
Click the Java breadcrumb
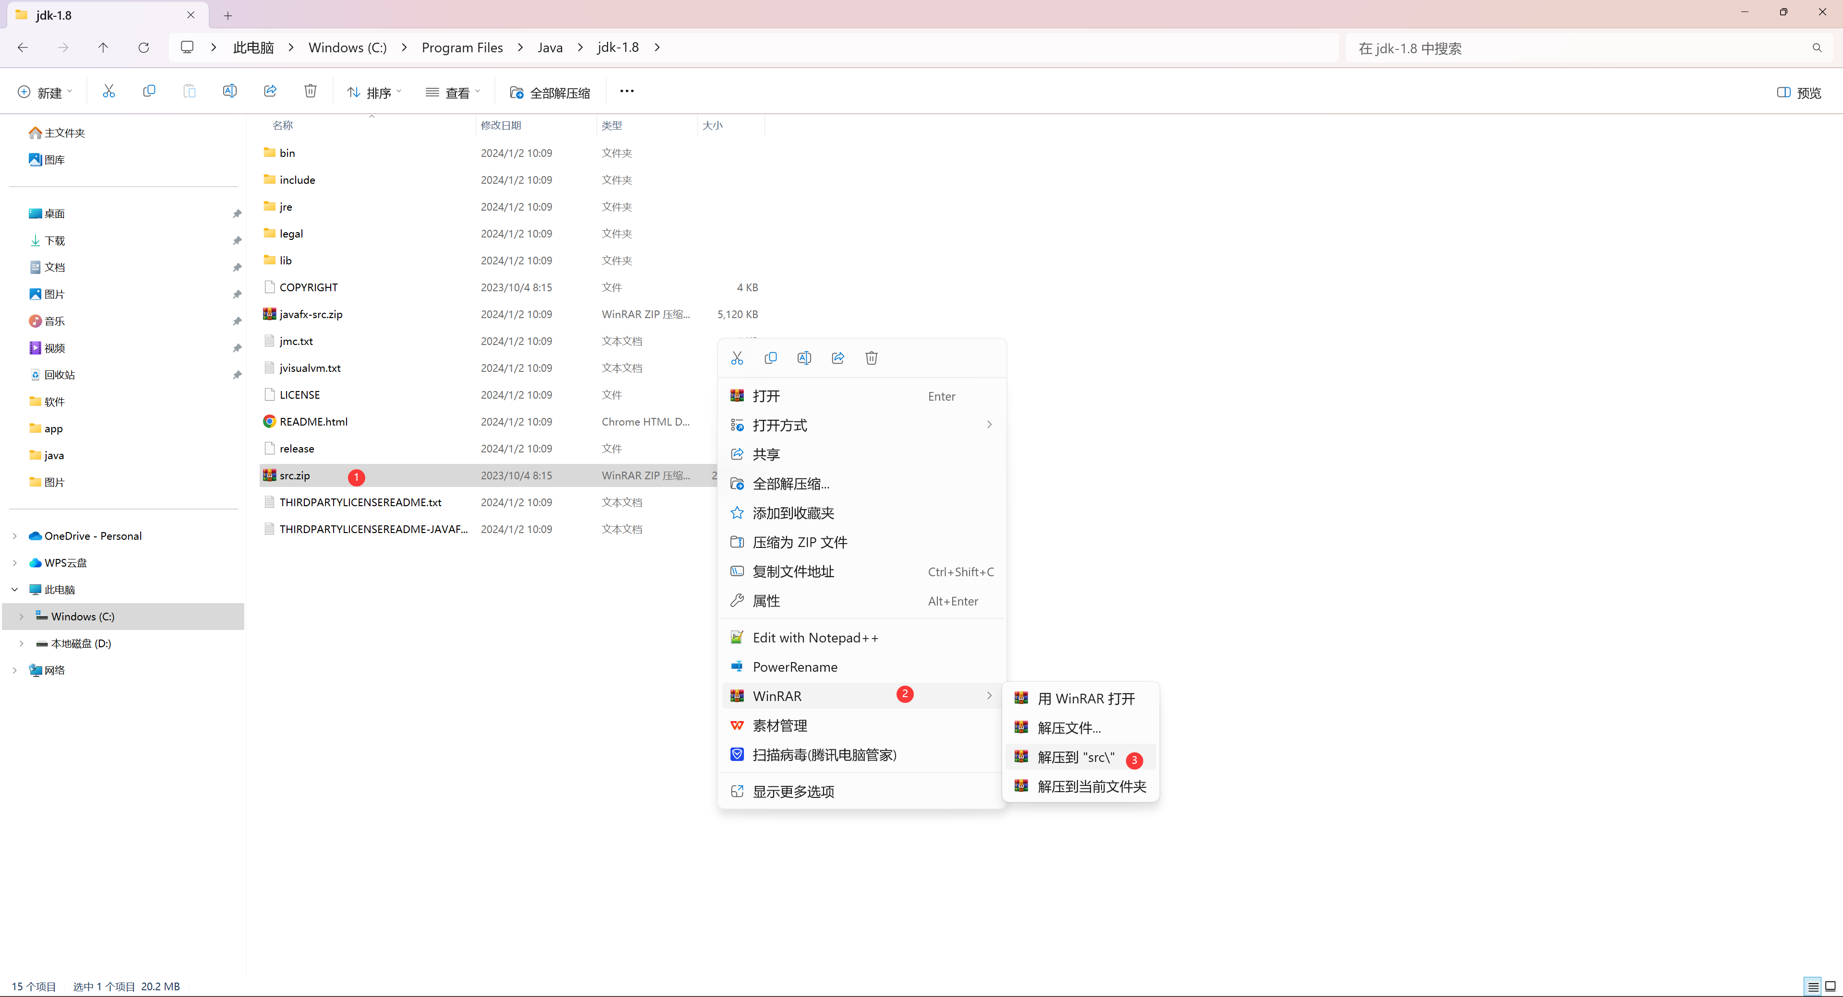point(550,47)
